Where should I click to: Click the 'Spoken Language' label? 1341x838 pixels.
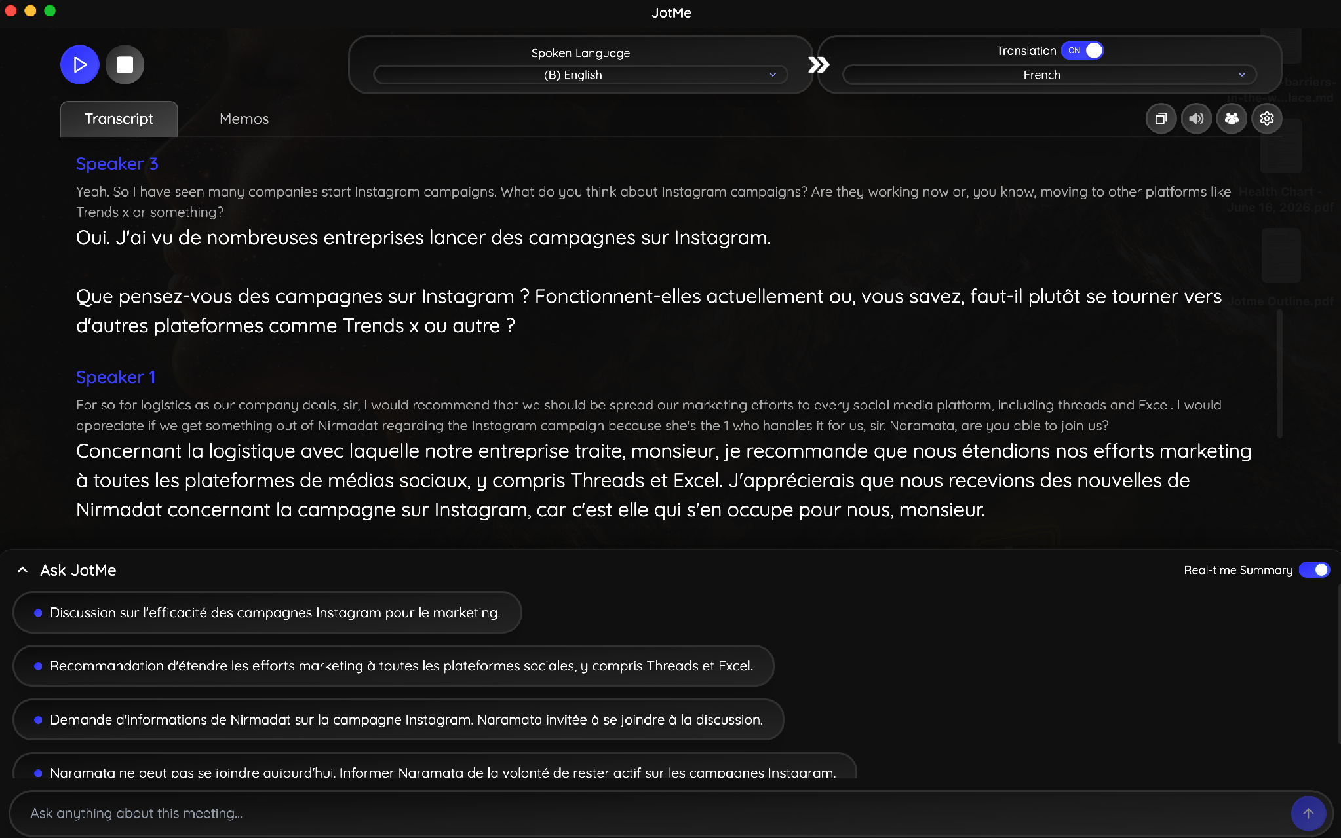580,53
